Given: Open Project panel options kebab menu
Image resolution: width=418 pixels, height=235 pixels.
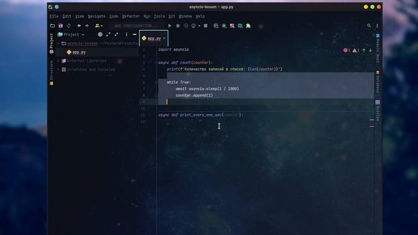Looking at the screenshot, I should [126, 35].
